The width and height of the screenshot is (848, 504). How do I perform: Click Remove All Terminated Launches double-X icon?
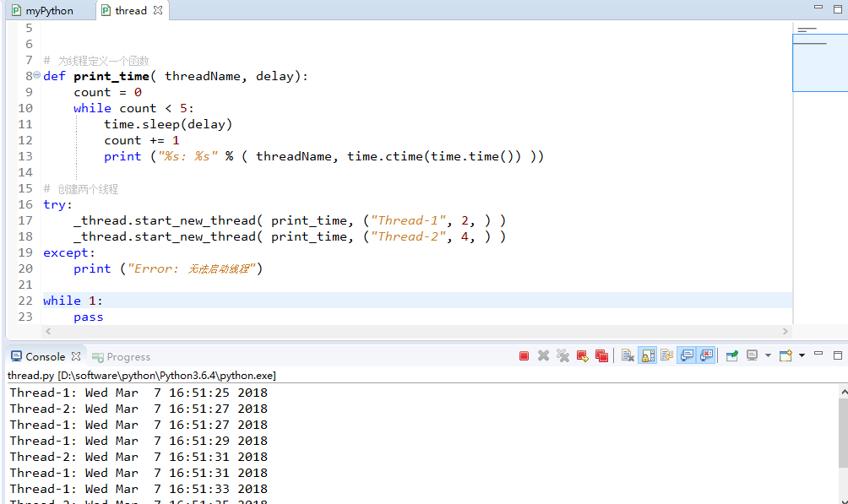pyautogui.click(x=563, y=355)
